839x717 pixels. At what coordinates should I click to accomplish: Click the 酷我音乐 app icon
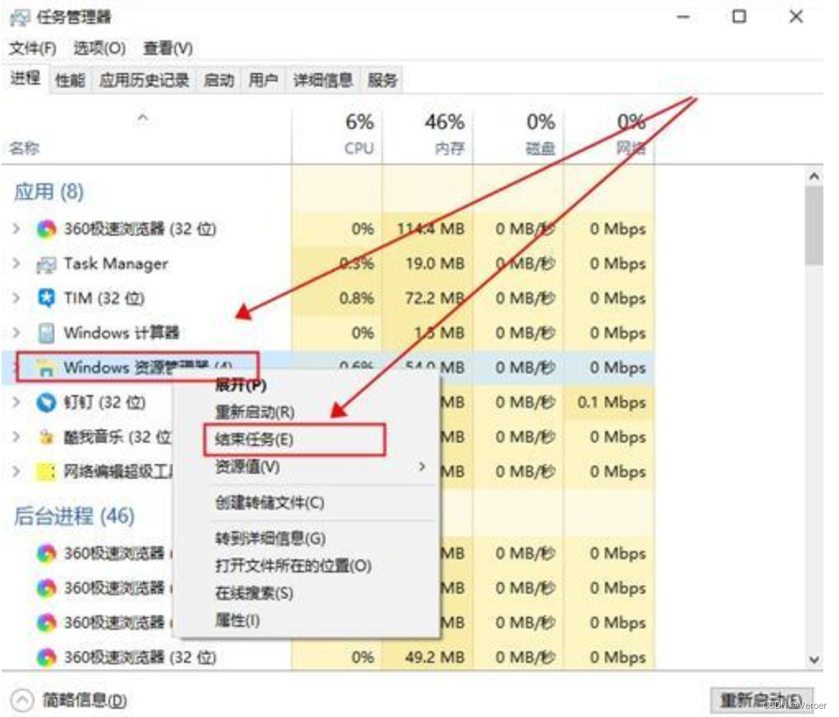pos(47,438)
